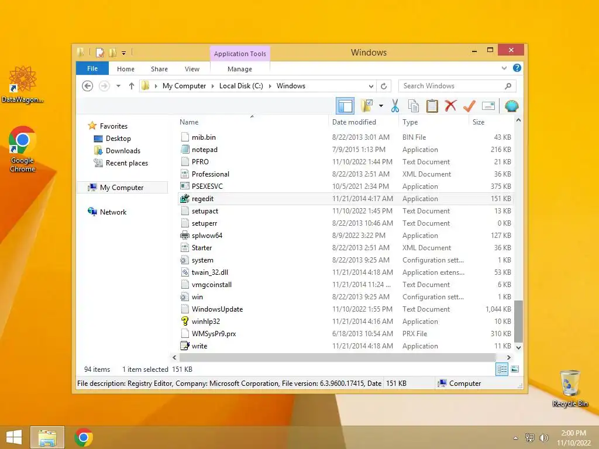The height and width of the screenshot is (449, 599).
Task: Click Local Disk (C:) breadcrumb
Action: tap(241, 86)
